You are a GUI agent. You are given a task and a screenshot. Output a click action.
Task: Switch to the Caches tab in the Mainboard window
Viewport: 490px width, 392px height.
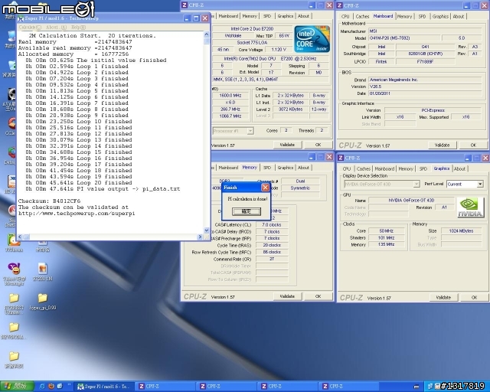click(362, 16)
